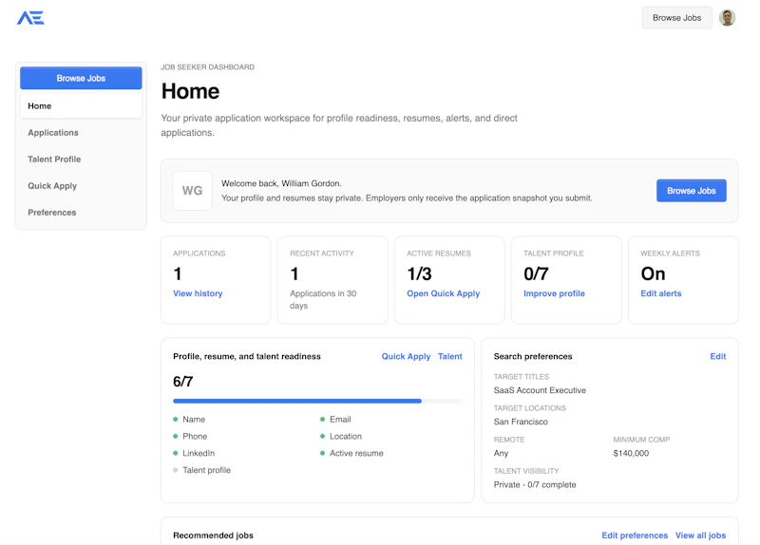The width and height of the screenshot is (760, 545).
Task: Click the Weekly Alerts On value
Action: click(653, 274)
